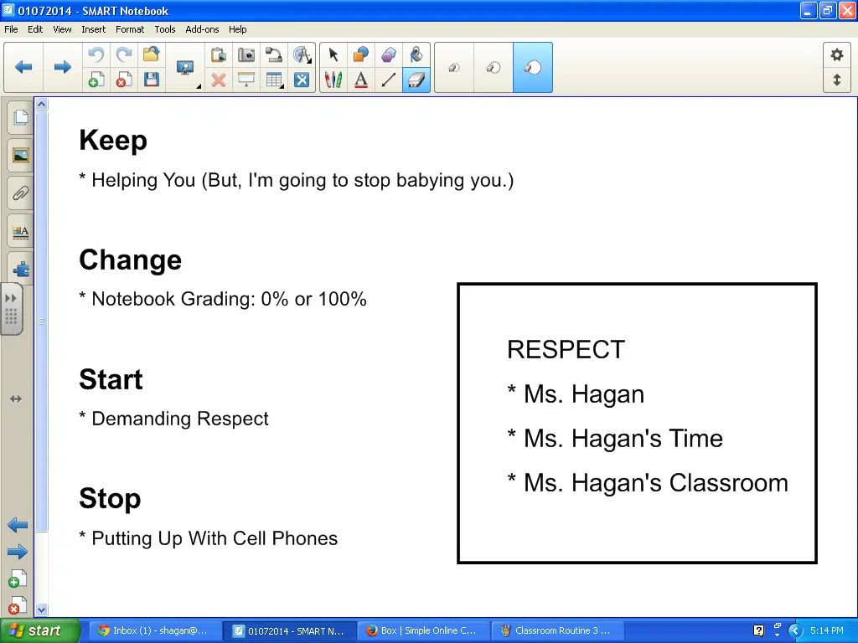Image resolution: width=858 pixels, height=643 pixels.
Task: Open the Add-ons menu
Action: (202, 29)
